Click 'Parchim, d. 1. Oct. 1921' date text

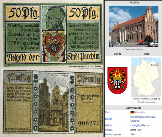coord(89,95)
